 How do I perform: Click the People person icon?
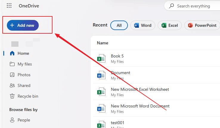click(12, 120)
